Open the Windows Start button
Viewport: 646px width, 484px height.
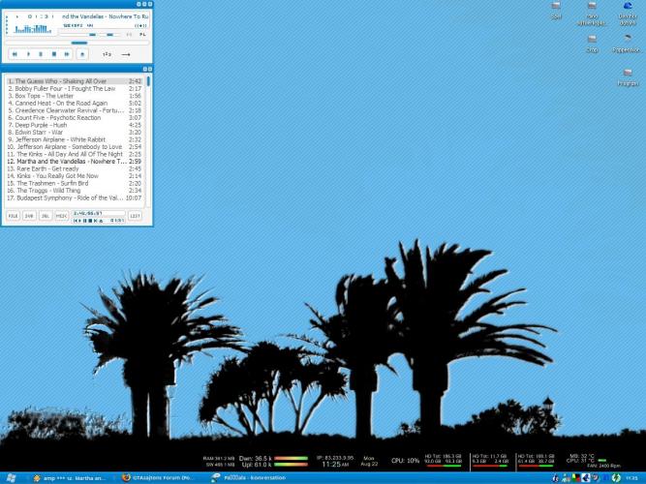(x=11, y=477)
